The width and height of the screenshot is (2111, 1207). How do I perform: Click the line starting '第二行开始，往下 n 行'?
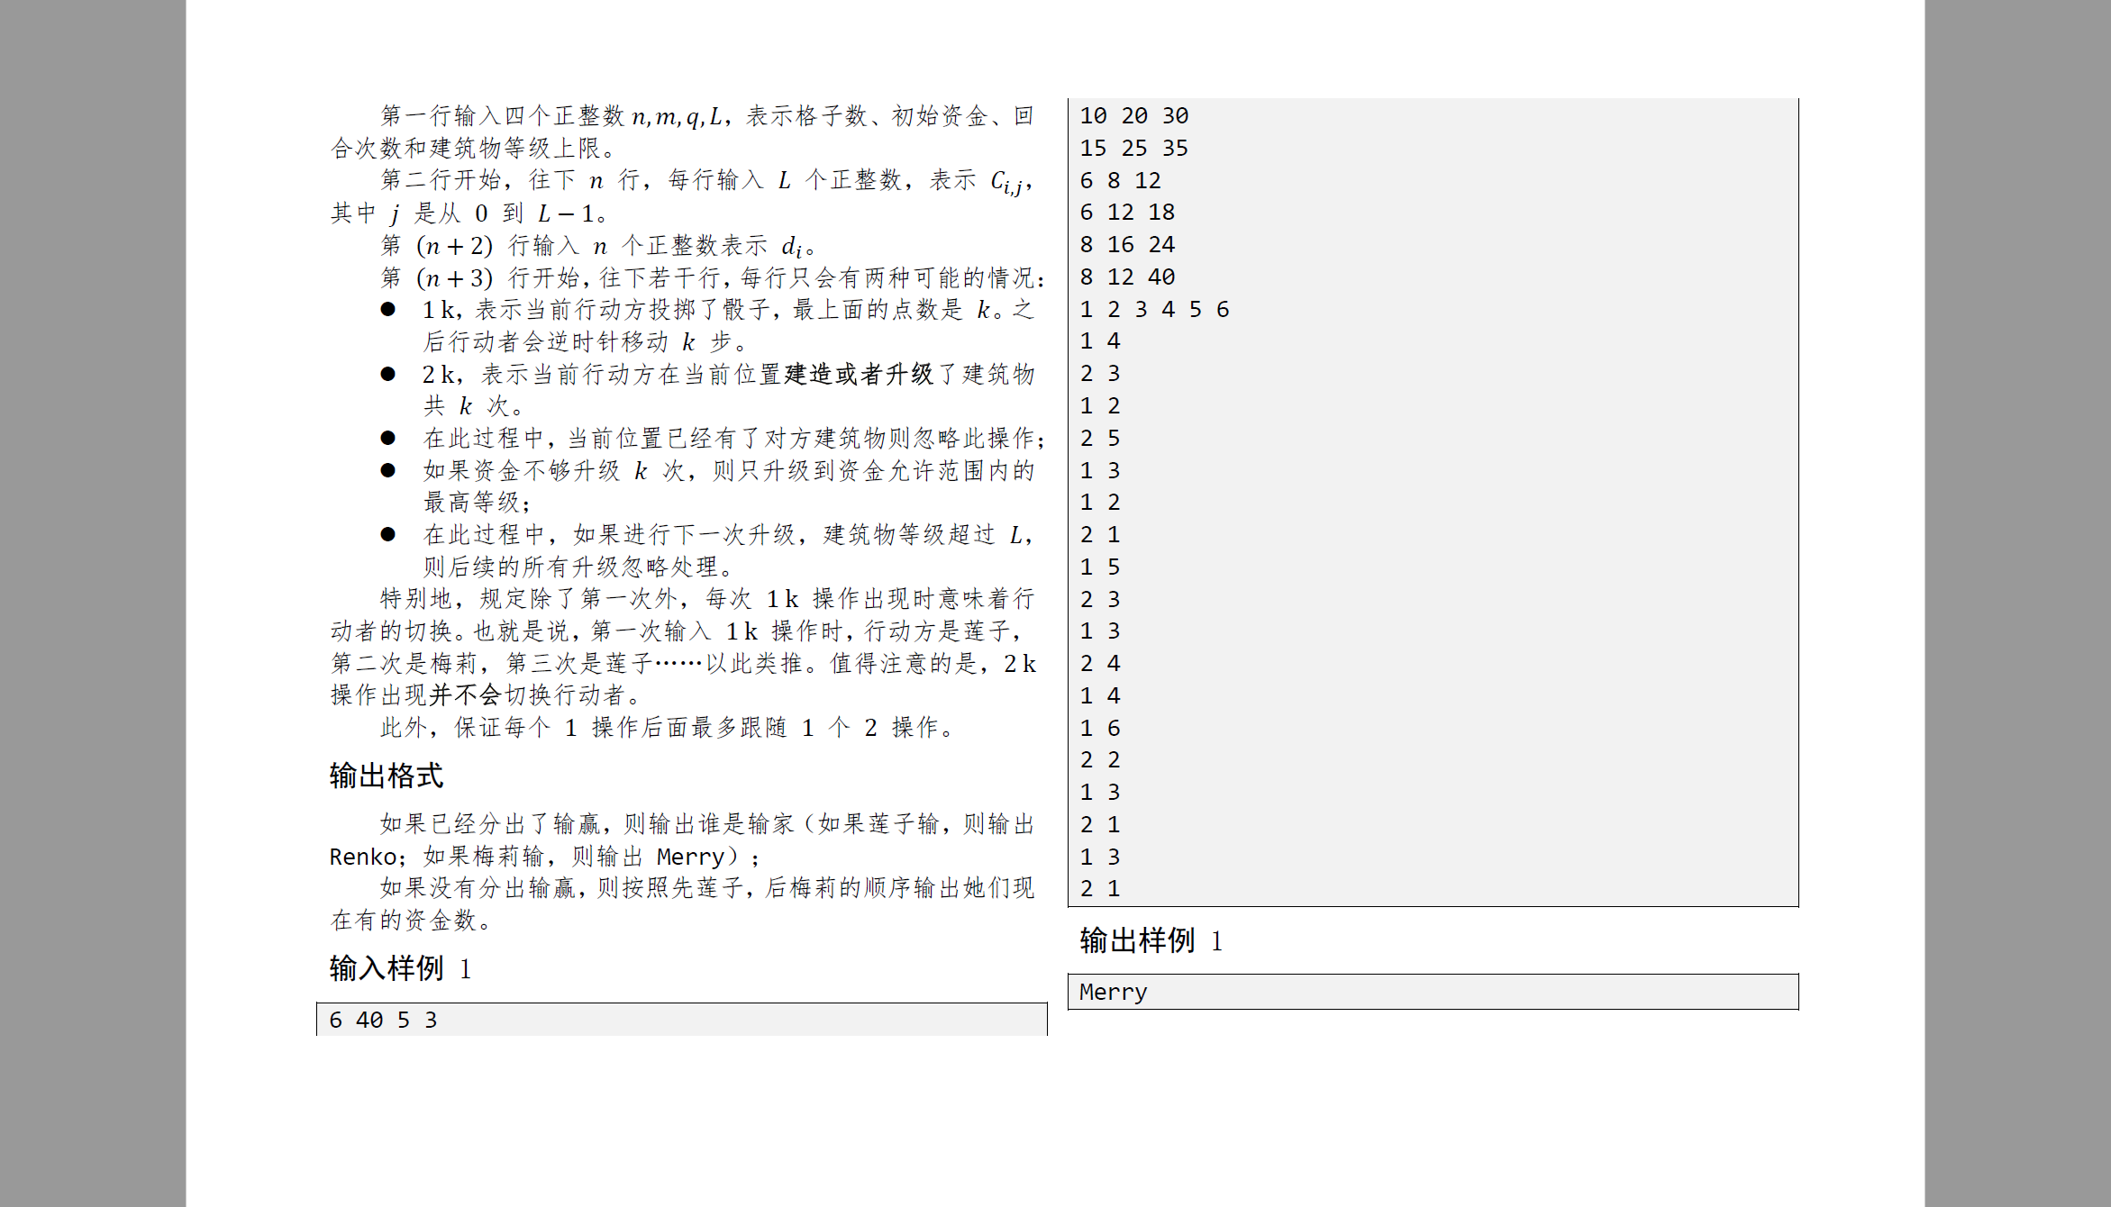(707, 181)
